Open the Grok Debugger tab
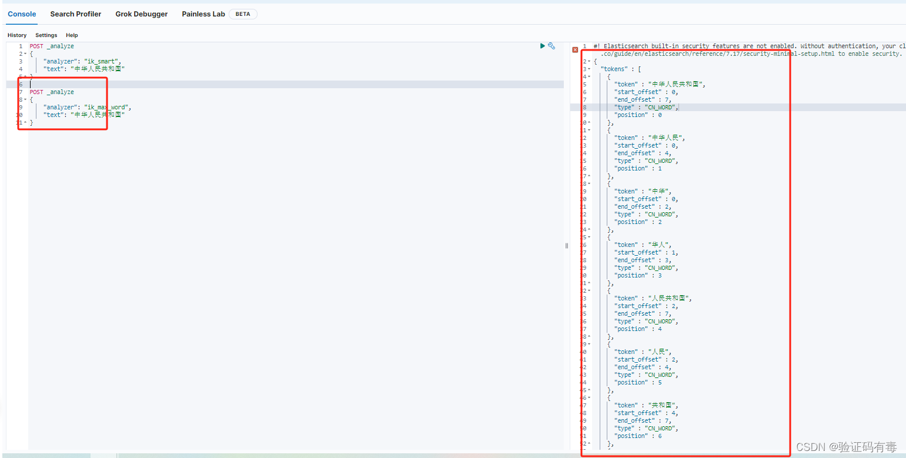 142,14
